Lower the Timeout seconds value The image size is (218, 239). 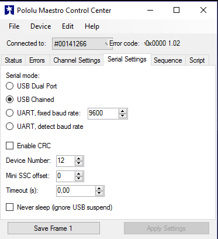point(99,193)
